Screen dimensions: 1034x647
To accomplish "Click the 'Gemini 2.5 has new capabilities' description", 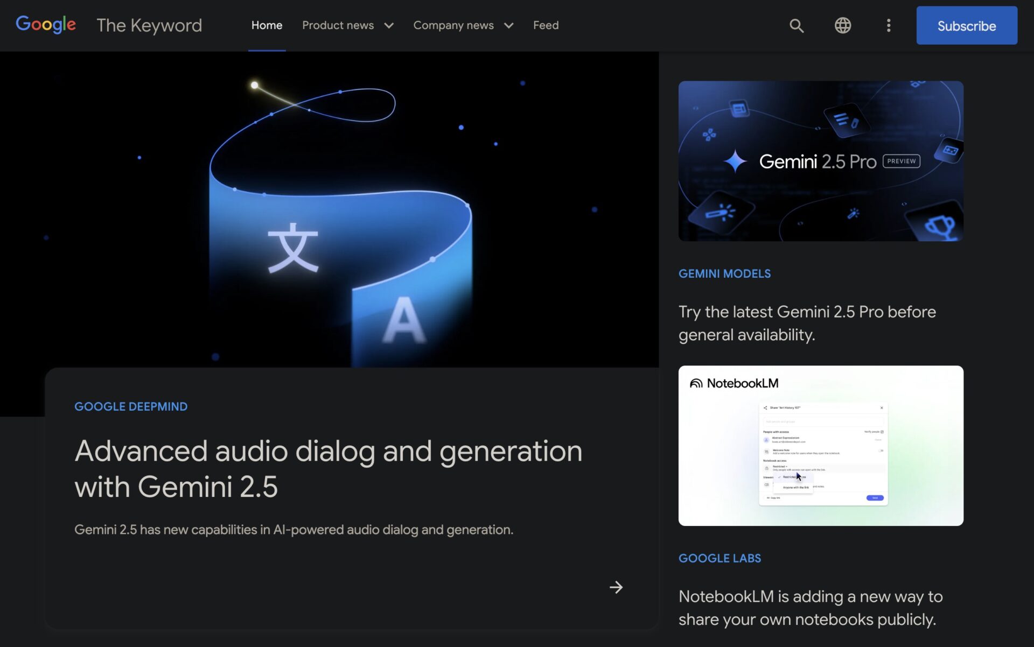I will pos(294,530).
